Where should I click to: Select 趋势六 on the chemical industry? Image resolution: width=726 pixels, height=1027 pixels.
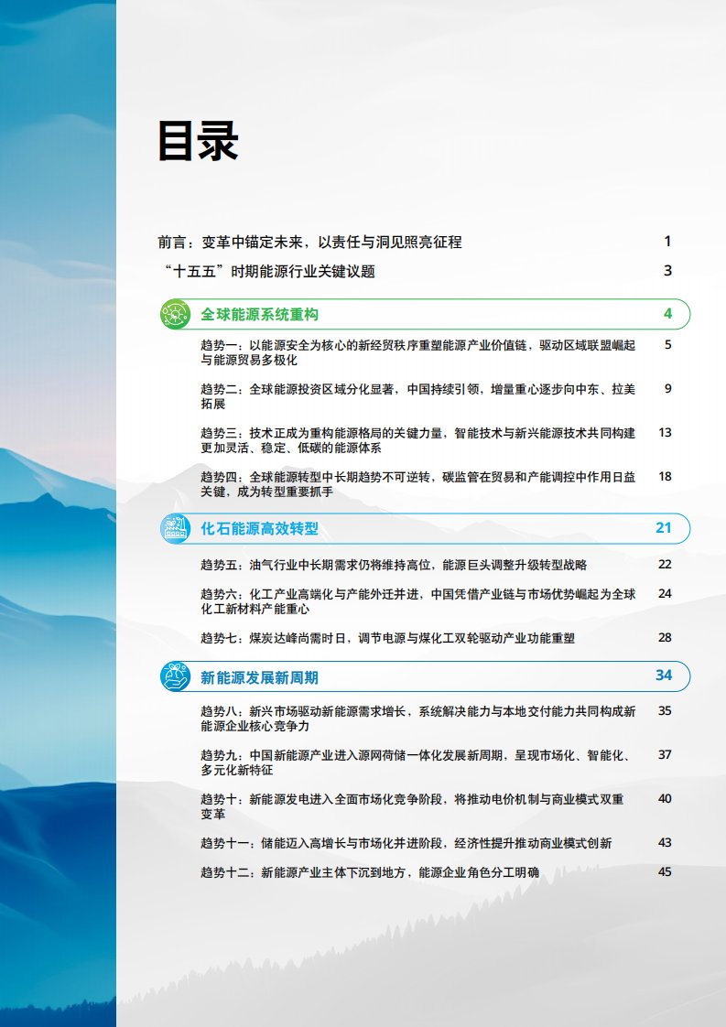(417, 601)
